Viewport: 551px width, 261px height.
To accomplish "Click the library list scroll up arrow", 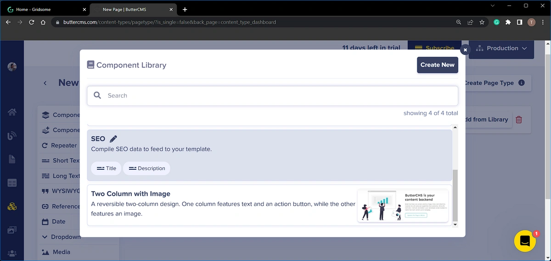I will point(455,127).
